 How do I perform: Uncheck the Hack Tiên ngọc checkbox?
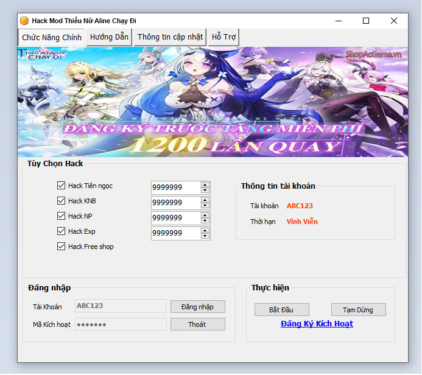(x=61, y=186)
